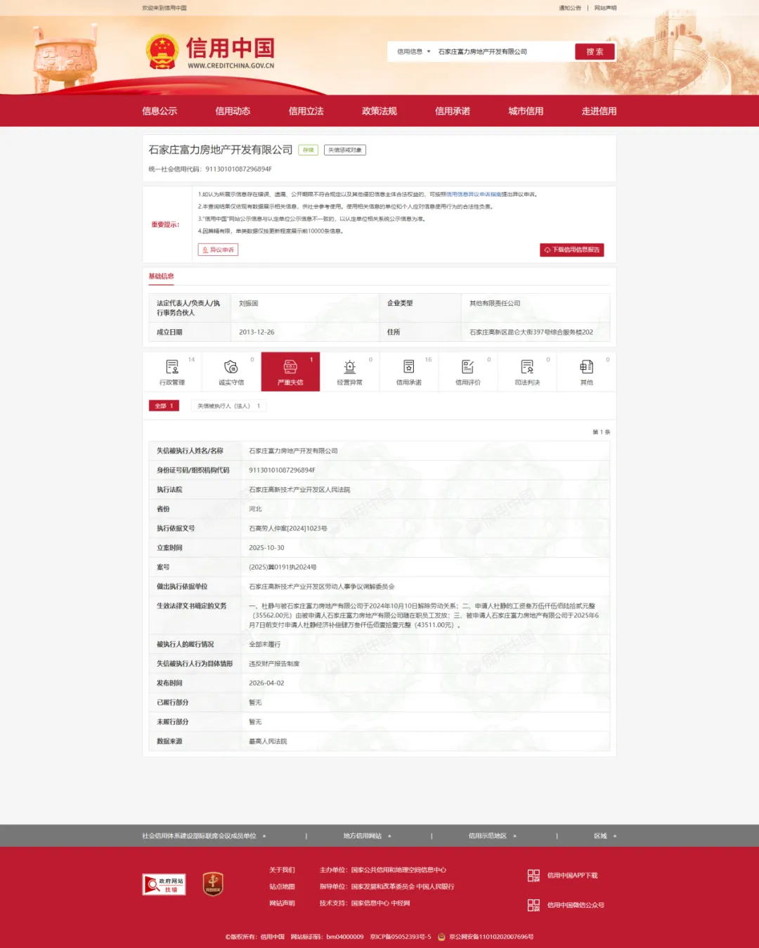Click the 成立日期 value 2013-12-26
759x948 pixels.
click(257, 332)
